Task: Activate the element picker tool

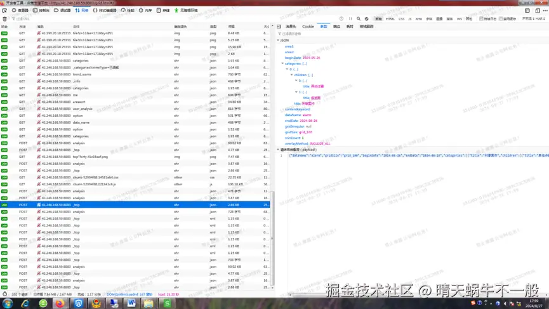Action: (x=4, y=11)
